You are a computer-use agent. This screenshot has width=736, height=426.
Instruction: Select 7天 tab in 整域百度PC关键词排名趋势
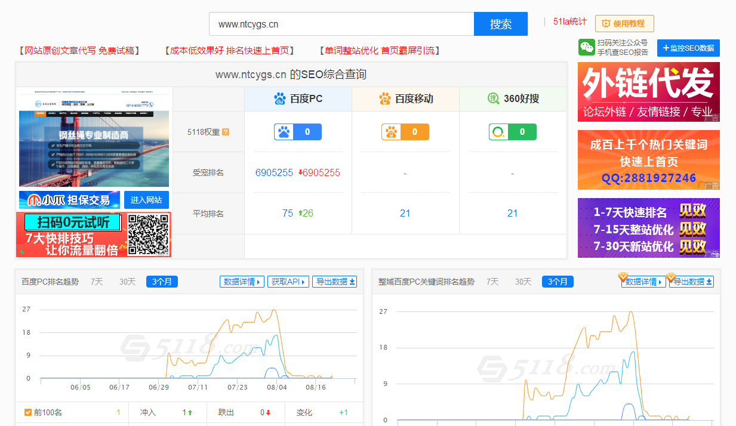point(492,282)
